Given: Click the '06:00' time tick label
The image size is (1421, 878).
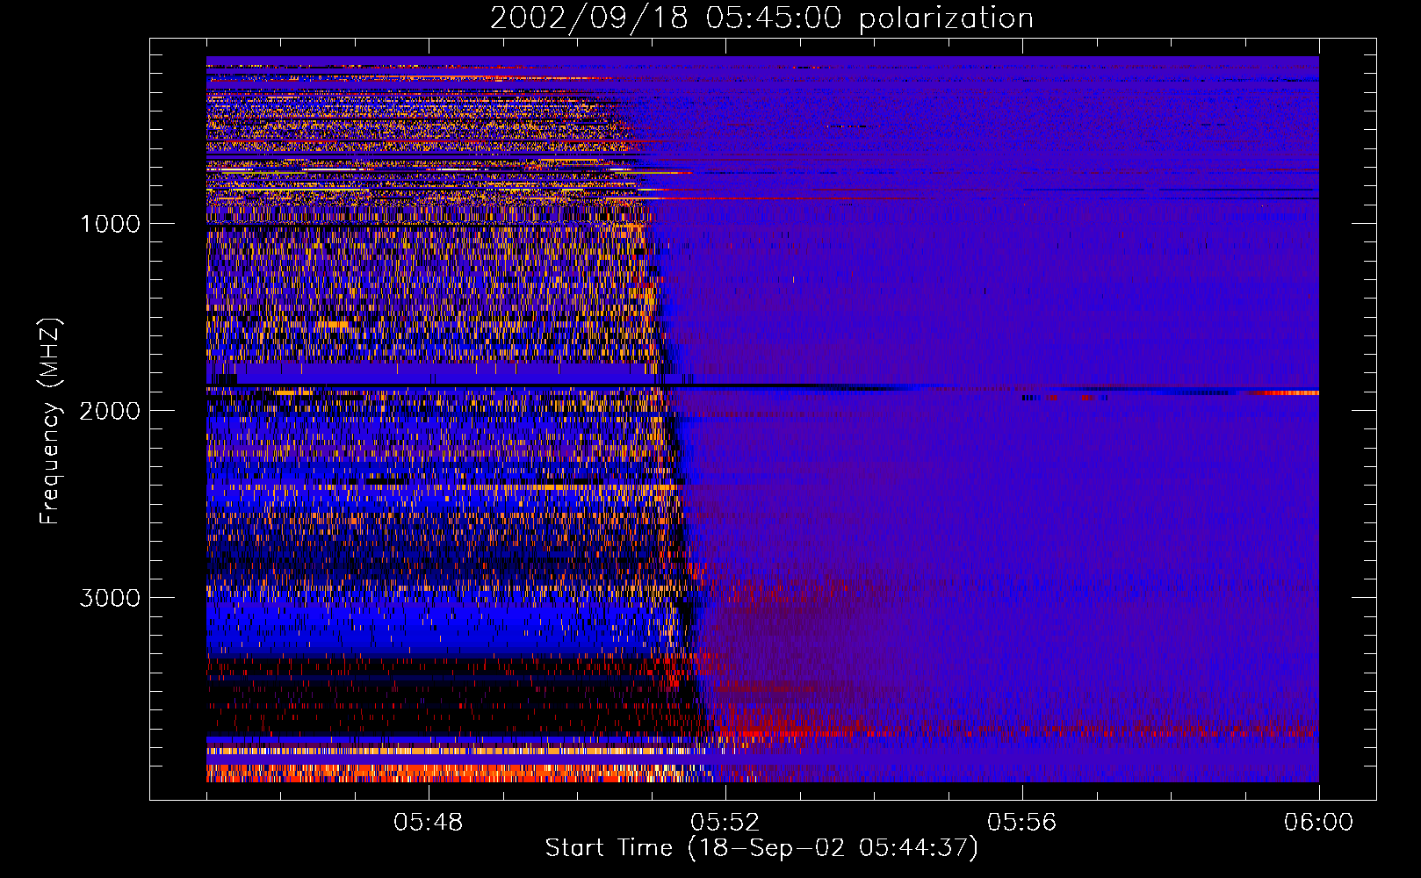Looking at the screenshot, I should pyautogui.click(x=1318, y=823).
